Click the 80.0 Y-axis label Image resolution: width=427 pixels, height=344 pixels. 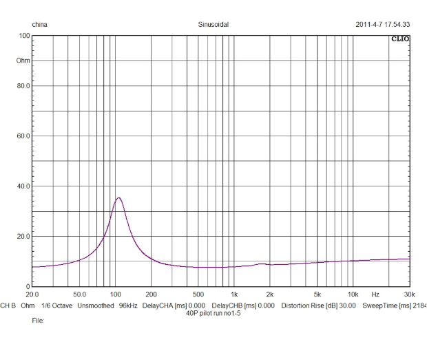click(x=23, y=86)
